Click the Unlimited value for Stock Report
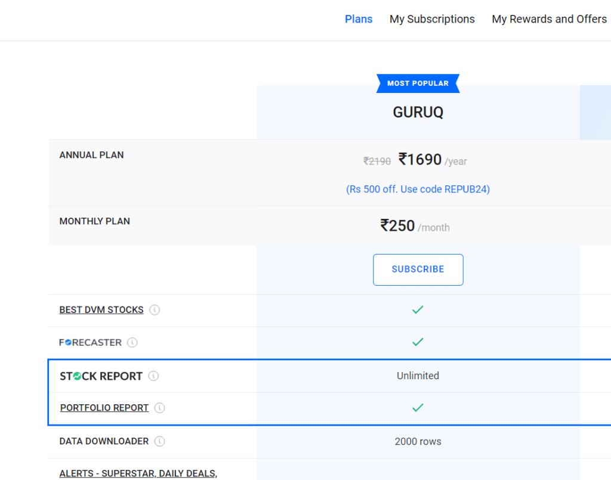Viewport: 611px width, 480px height. (418, 376)
